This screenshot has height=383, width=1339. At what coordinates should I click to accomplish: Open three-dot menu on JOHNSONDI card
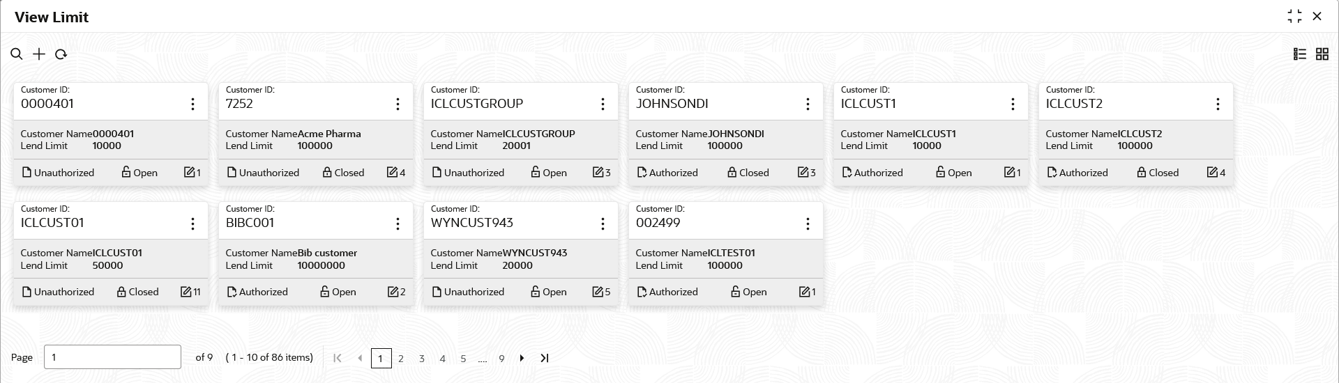808,104
